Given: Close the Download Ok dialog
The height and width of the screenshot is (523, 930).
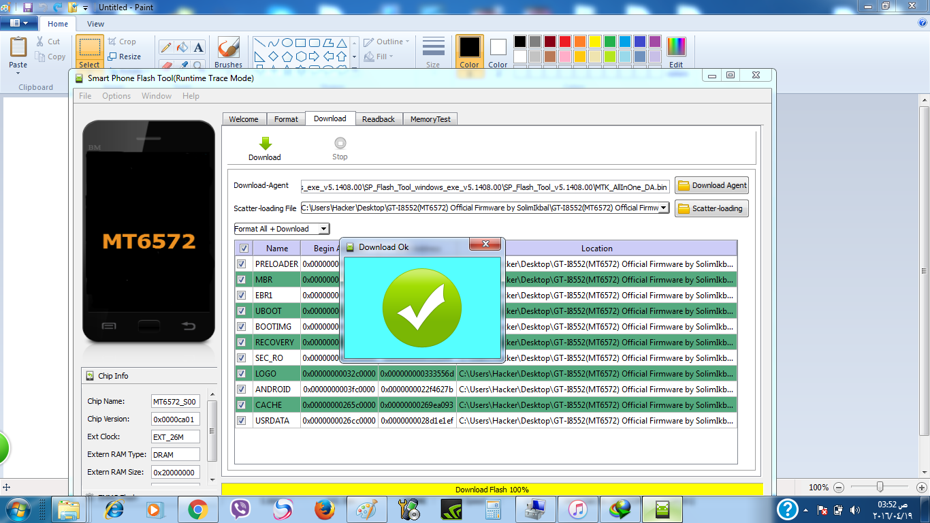Looking at the screenshot, I should point(486,244).
